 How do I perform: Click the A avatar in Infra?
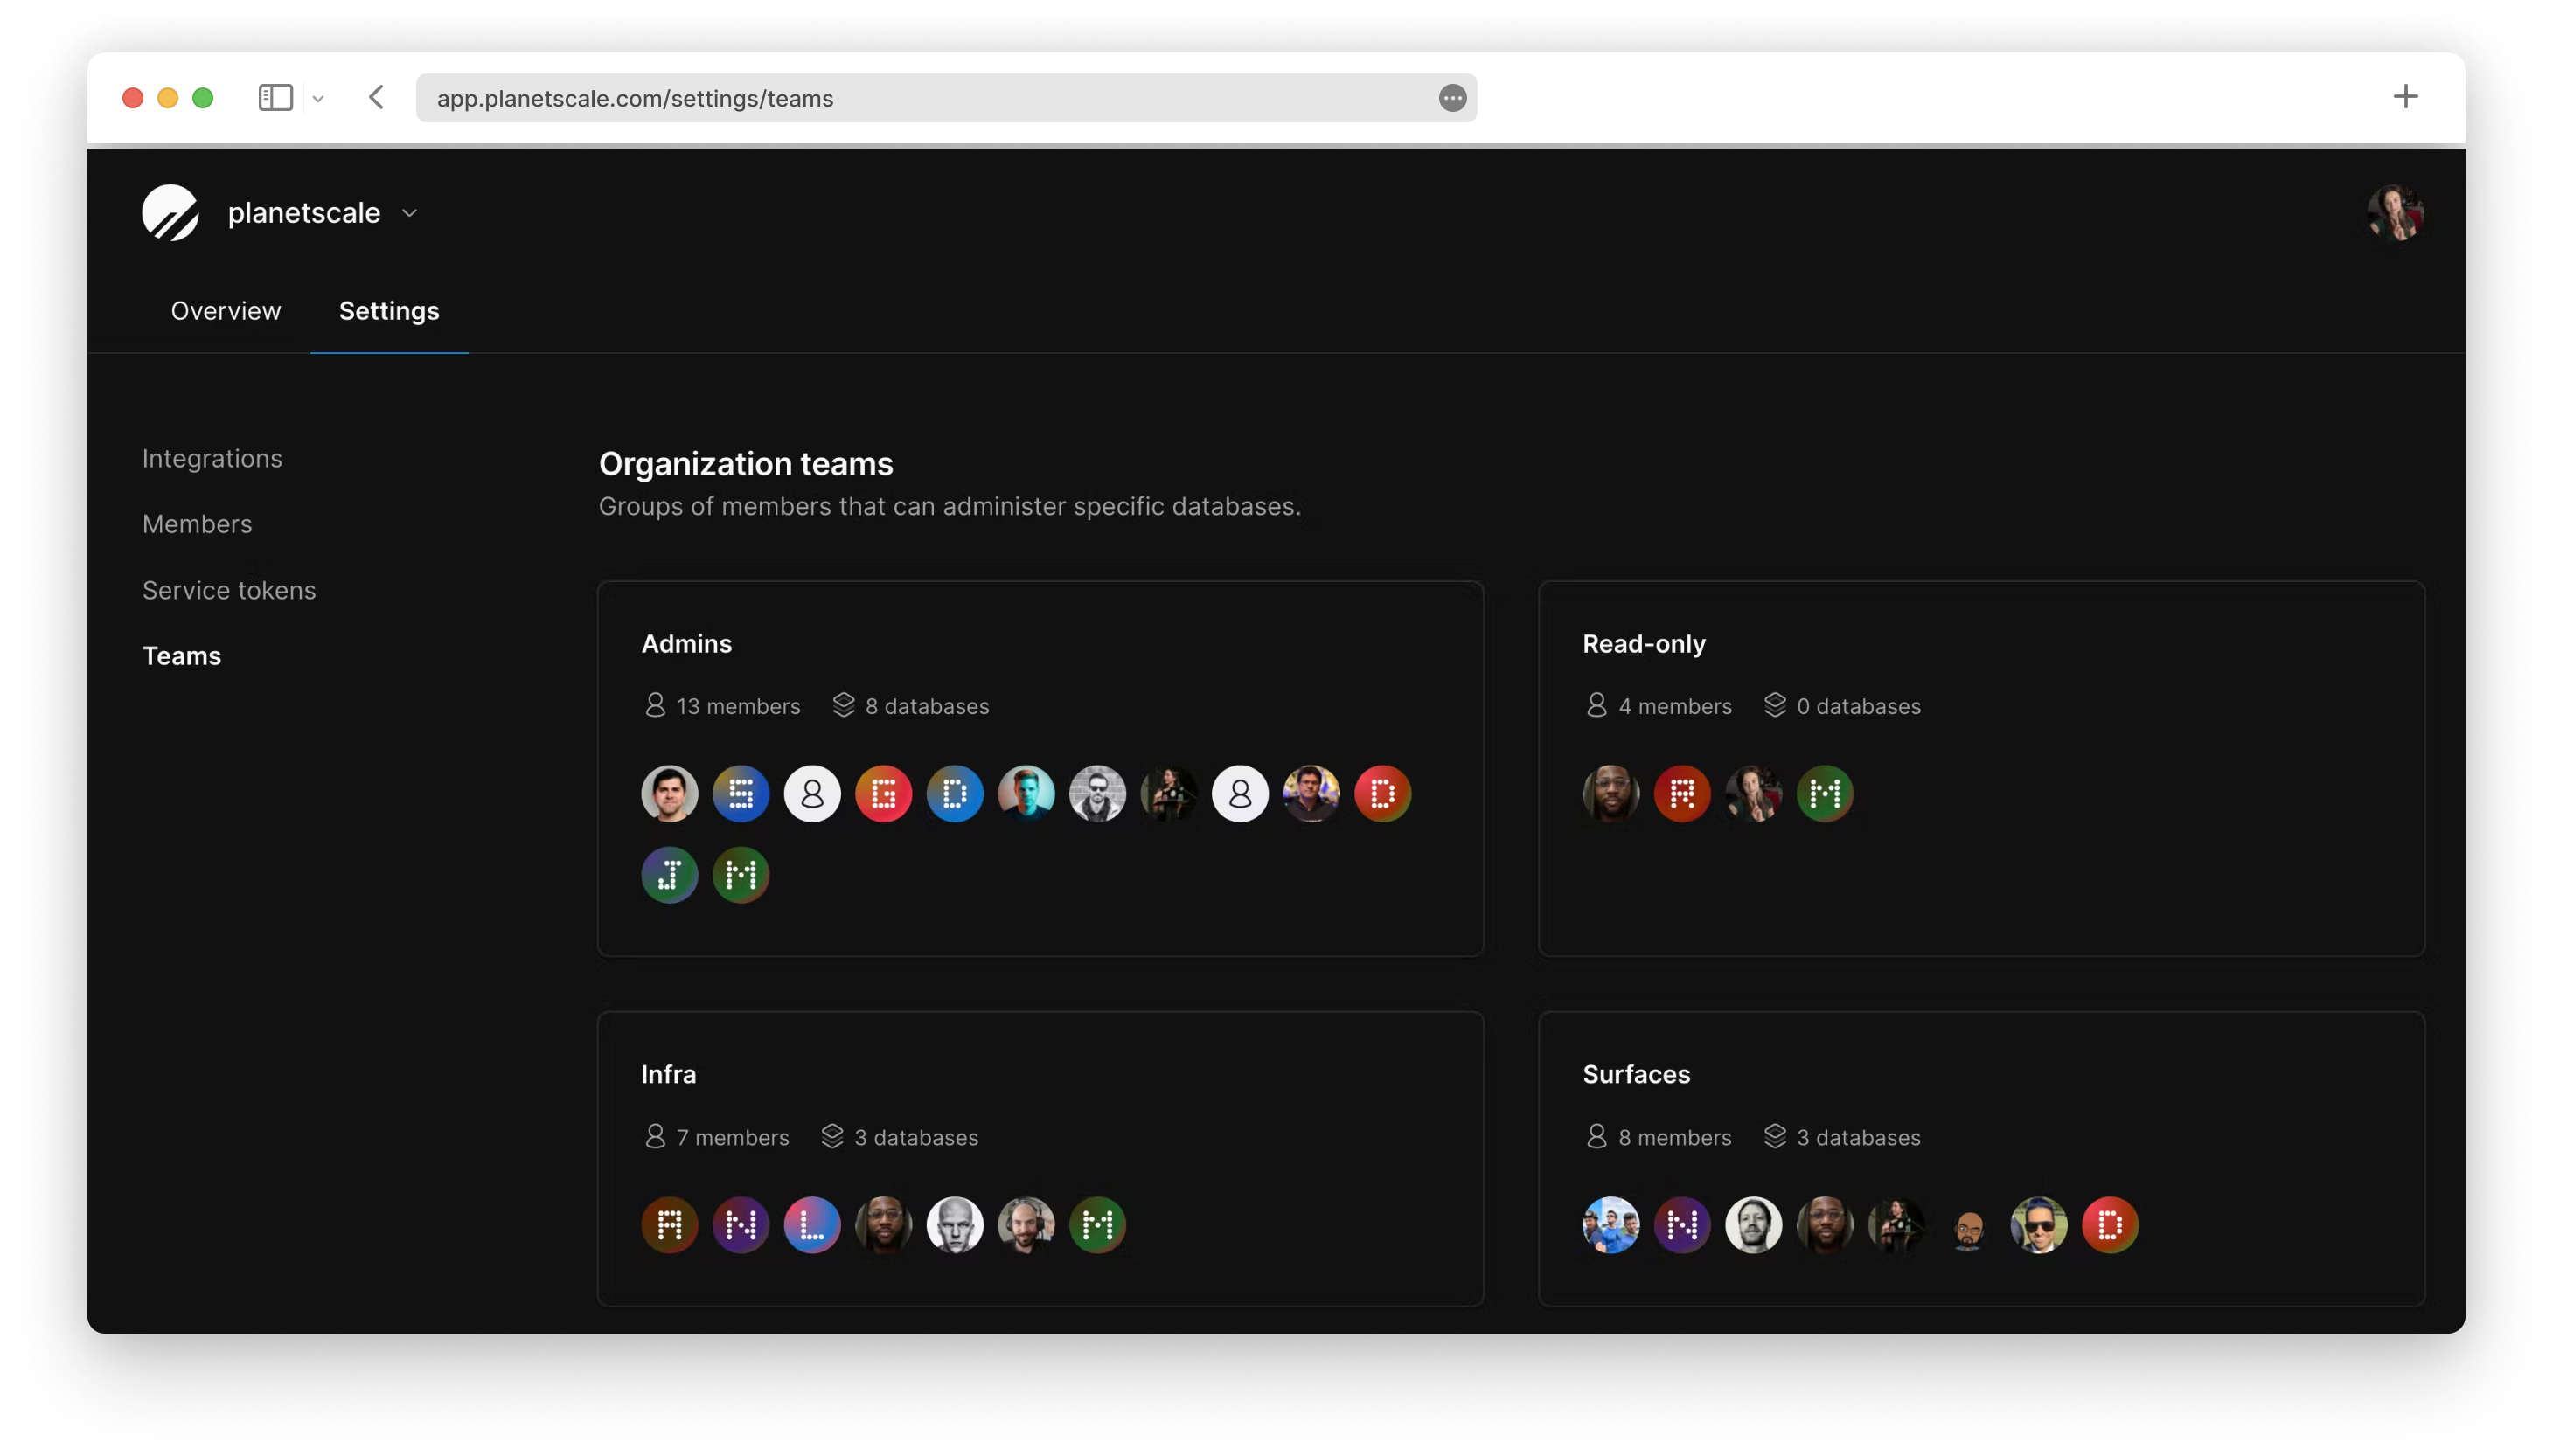coord(669,1225)
